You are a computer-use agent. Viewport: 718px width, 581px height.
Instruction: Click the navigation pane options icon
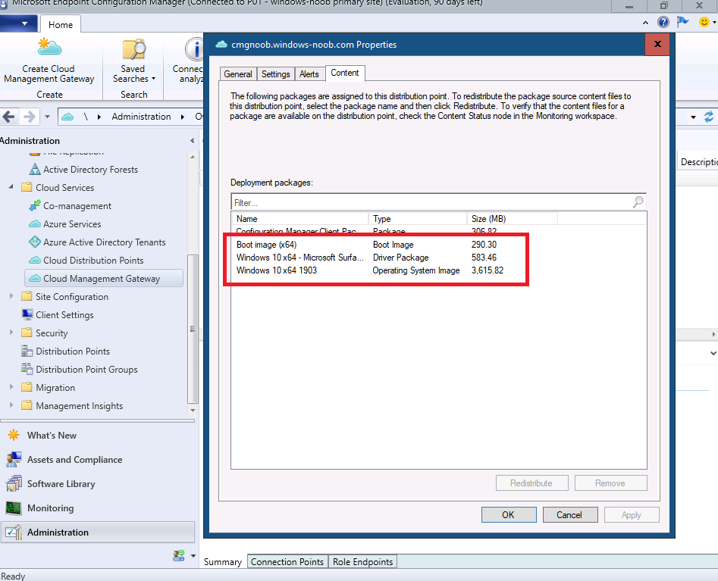[x=179, y=556]
